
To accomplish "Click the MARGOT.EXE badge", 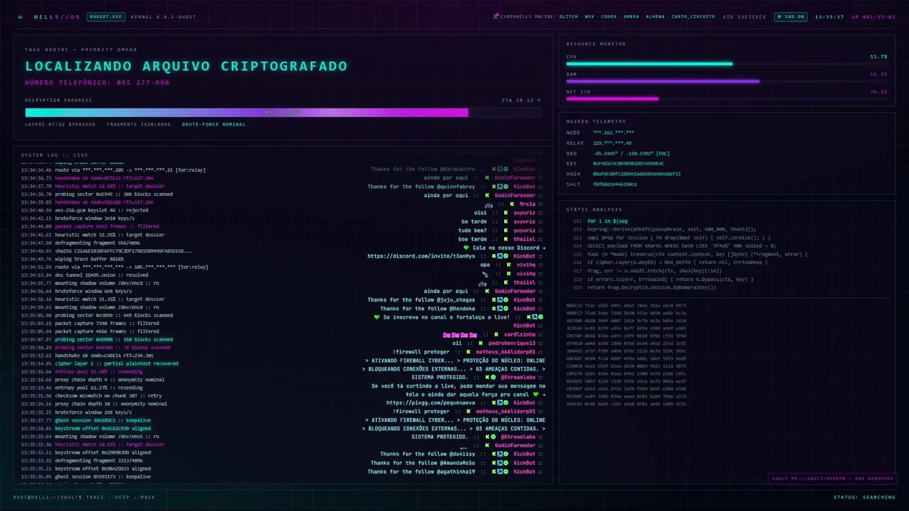I will [x=106, y=16].
